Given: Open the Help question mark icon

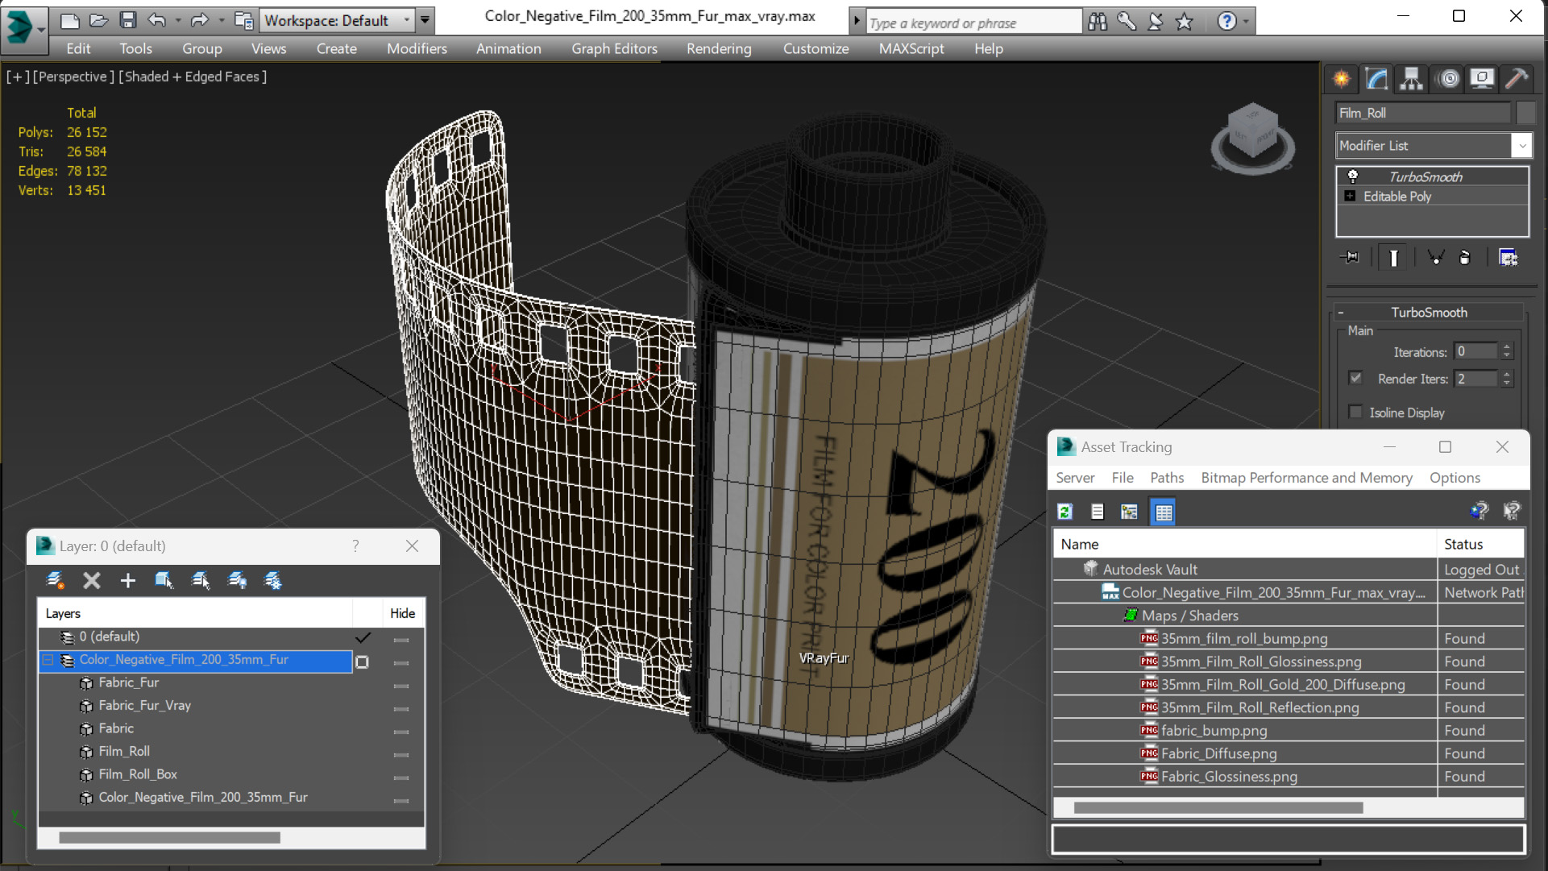Looking at the screenshot, I should click(x=1226, y=22).
